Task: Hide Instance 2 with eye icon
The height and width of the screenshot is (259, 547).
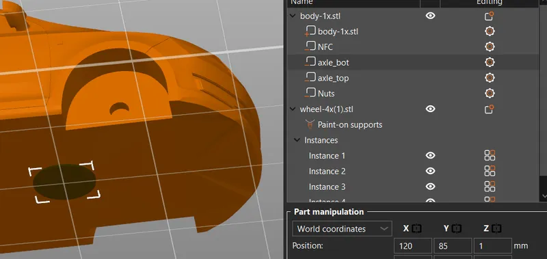Action: (431, 171)
